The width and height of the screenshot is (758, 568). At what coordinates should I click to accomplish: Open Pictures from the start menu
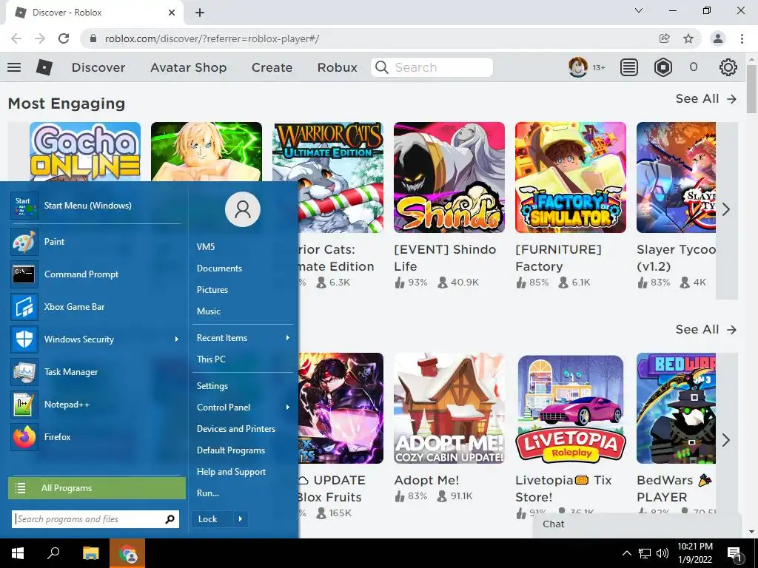[x=212, y=290]
